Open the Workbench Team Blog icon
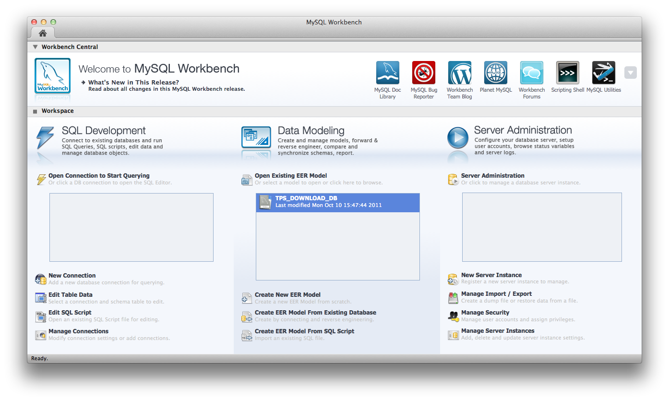Screen dimensions: 669x401 tap(460, 73)
